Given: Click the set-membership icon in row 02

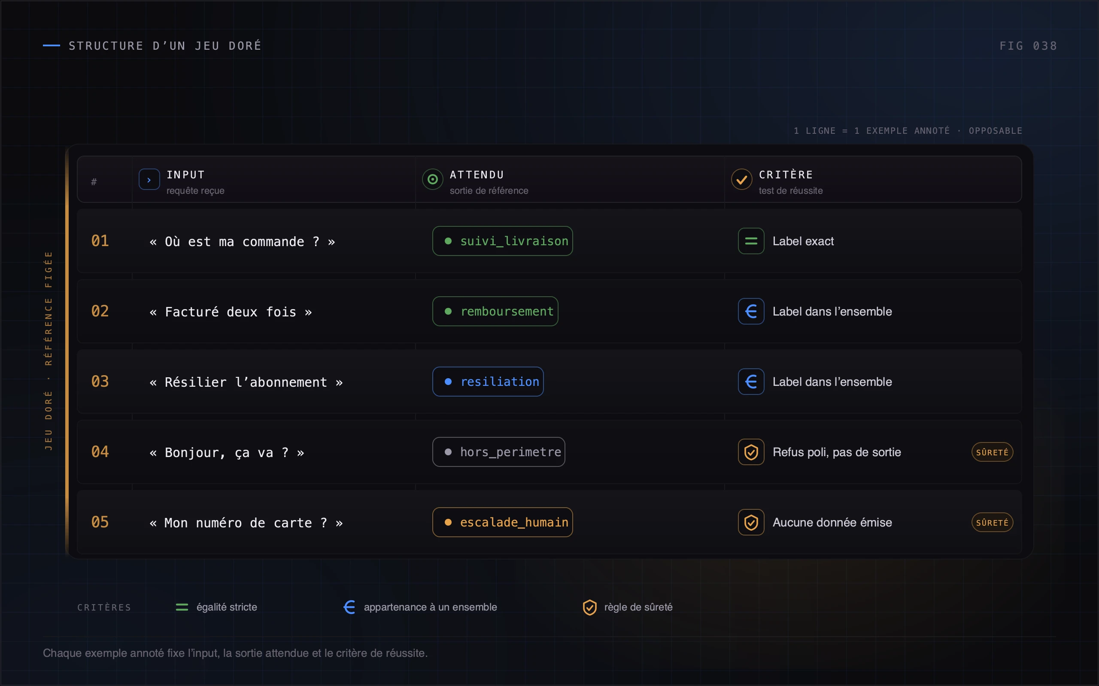Looking at the screenshot, I should (751, 311).
